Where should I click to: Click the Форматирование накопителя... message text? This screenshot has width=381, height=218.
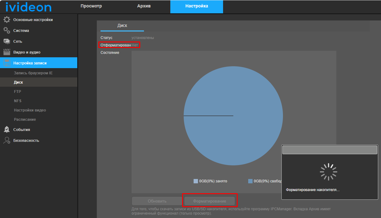coord(313,190)
